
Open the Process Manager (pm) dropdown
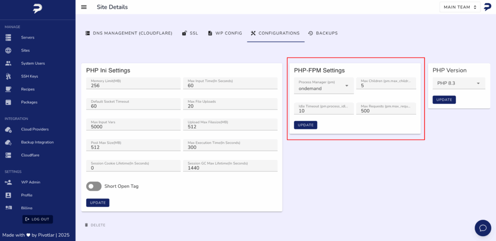[324, 86]
